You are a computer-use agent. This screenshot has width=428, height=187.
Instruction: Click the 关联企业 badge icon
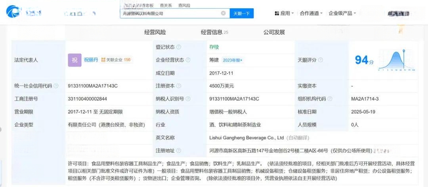click(x=103, y=60)
